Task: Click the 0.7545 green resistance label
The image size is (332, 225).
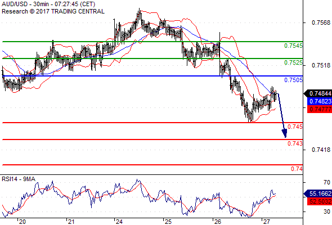Action: [293, 46]
